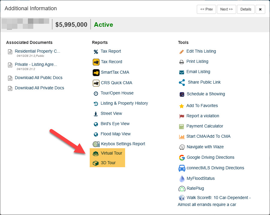Image resolution: width=270 pixels, height=215 pixels.
Task: Open Listing & Property History report
Action: 124,103
